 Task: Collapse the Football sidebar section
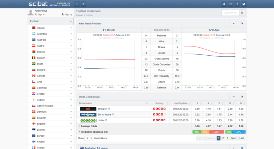pyautogui.click(x=71, y=21)
